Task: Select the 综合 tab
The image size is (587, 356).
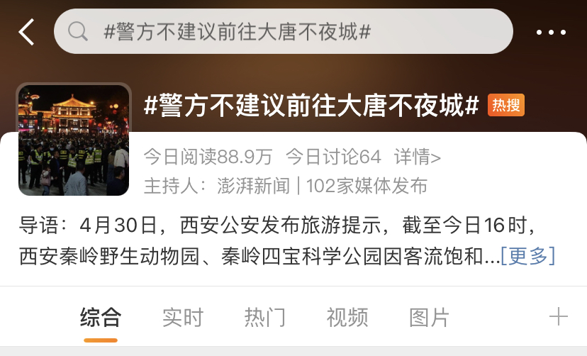Action: pyautogui.click(x=101, y=318)
